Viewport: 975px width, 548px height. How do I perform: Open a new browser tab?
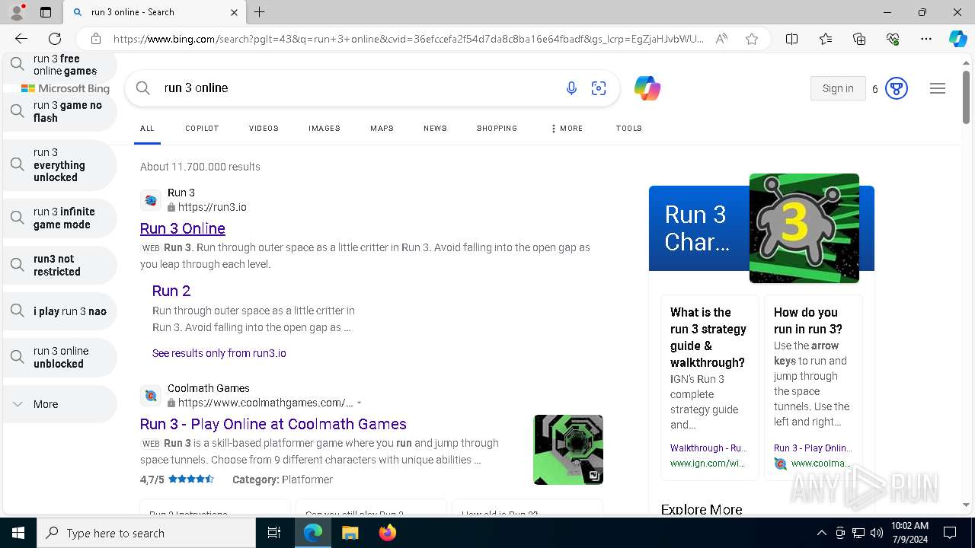(x=259, y=12)
